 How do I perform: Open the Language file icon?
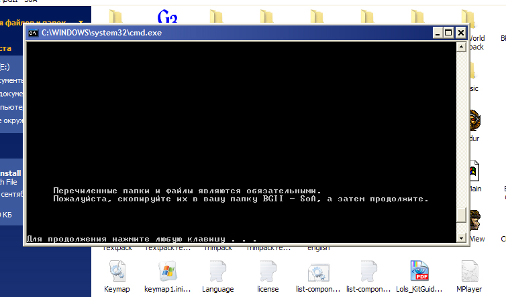pyautogui.click(x=218, y=271)
